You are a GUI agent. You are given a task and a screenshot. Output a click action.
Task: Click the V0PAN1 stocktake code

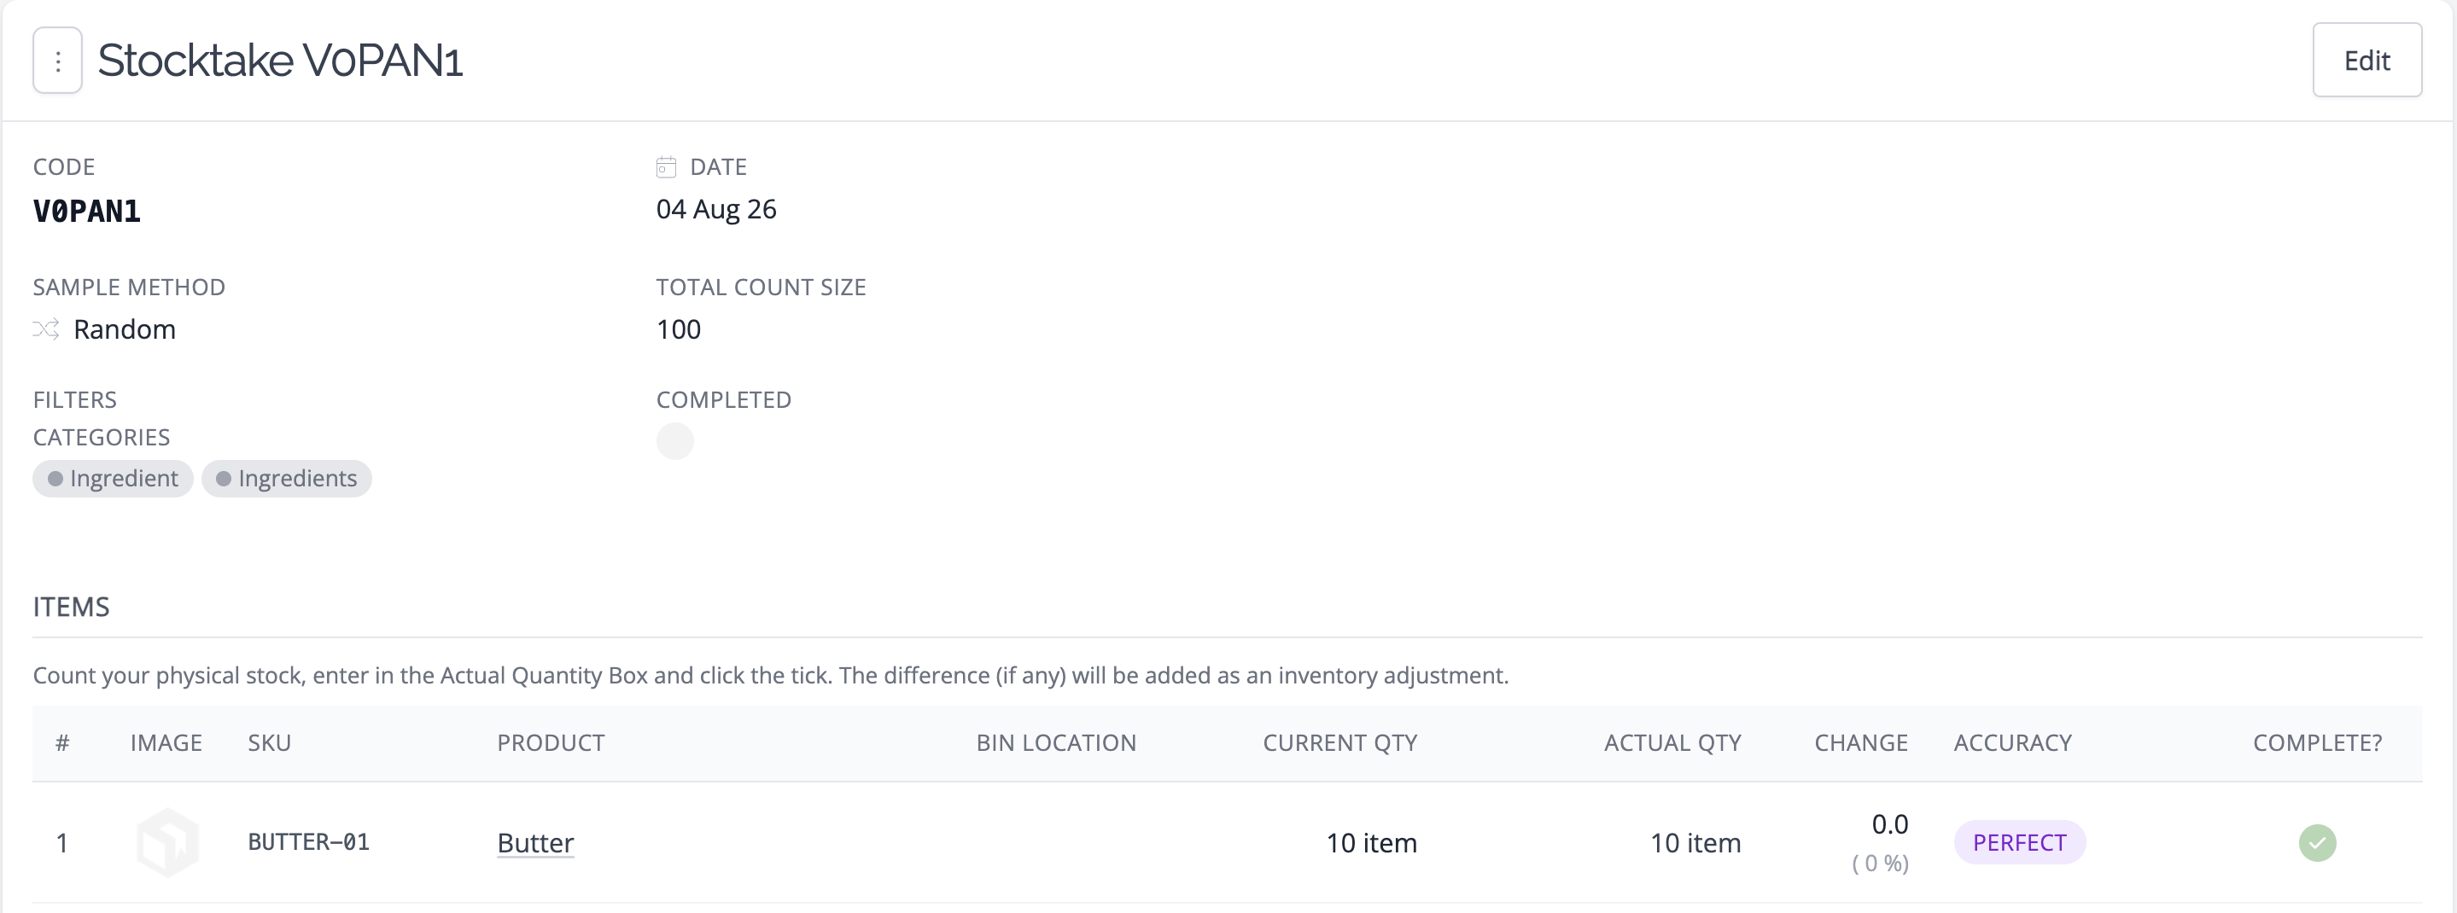tap(87, 211)
